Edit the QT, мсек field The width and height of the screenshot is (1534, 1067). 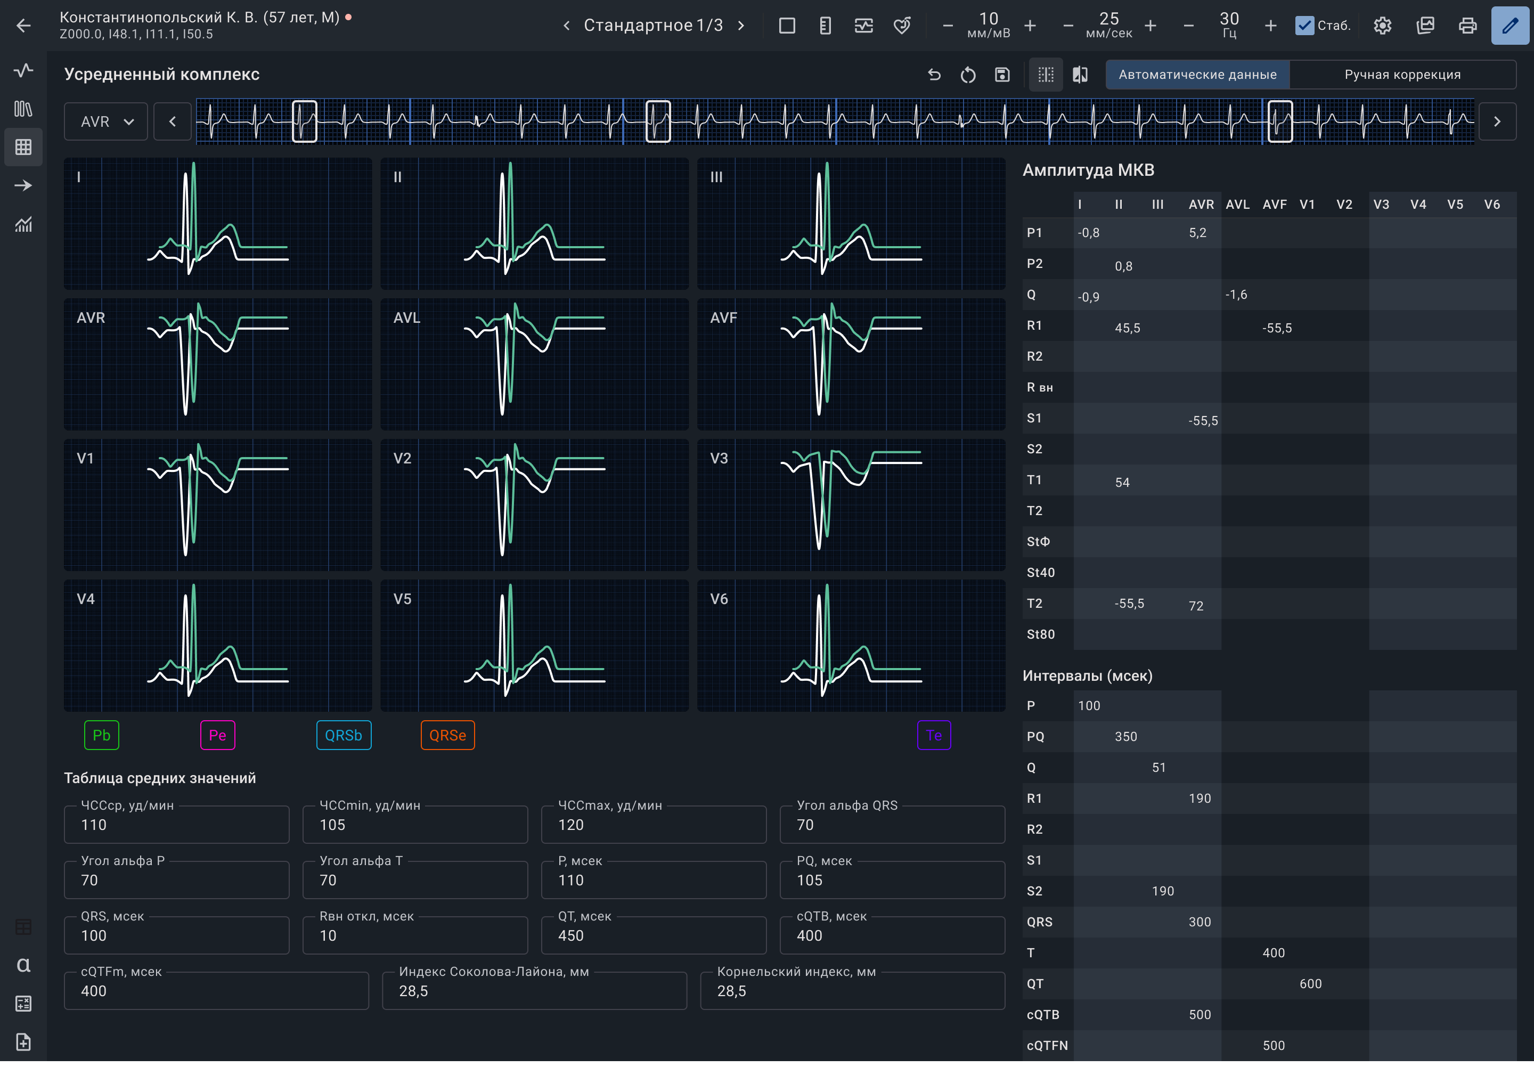[x=654, y=935]
